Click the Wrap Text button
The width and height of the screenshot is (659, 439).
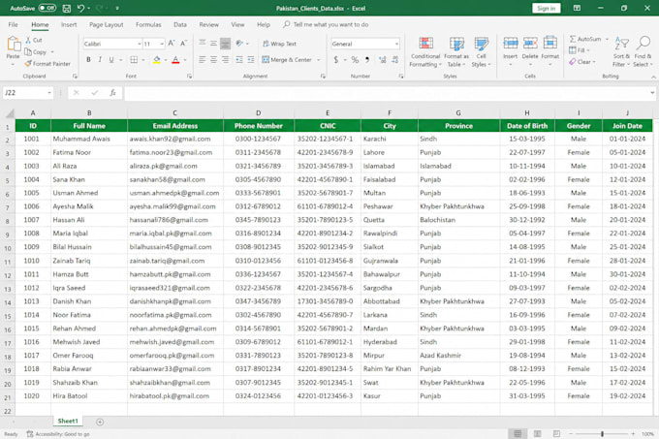279,44
